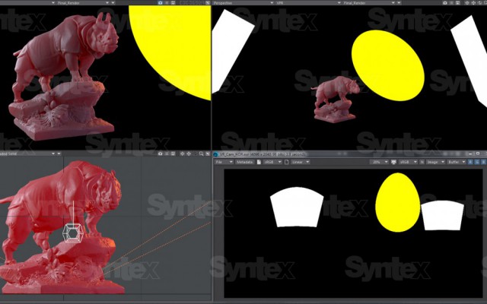Click the document icon before first sRGB
The image size is (487, 304).
259,162
